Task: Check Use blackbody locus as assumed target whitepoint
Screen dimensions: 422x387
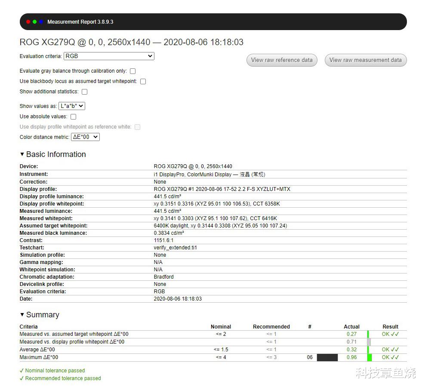Action: 143,81
